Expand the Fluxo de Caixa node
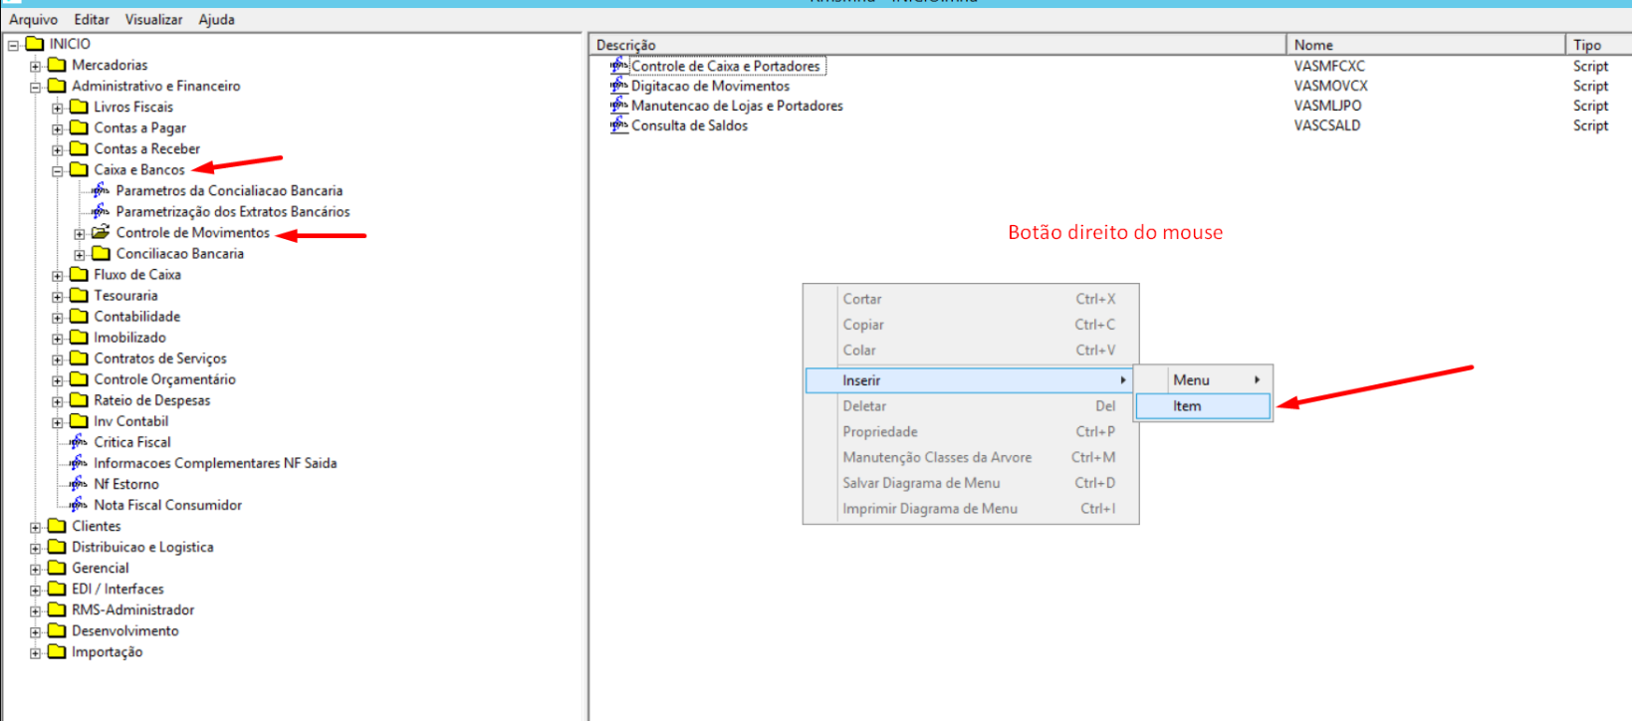 tap(57, 276)
